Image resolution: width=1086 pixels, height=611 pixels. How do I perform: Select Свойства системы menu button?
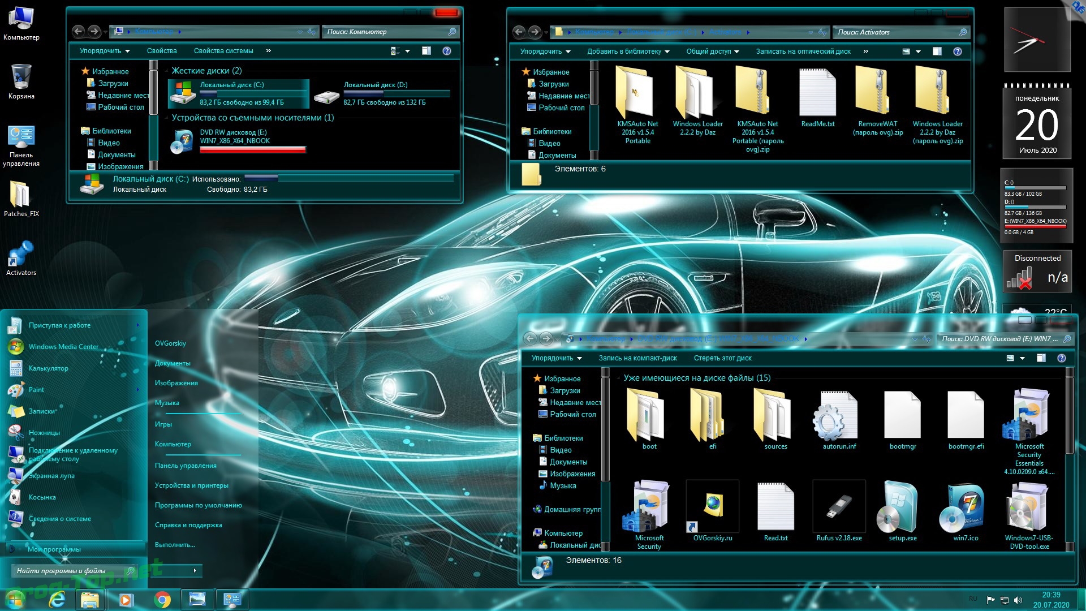coord(223,51)
